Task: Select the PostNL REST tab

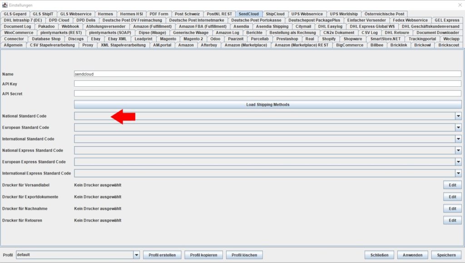Action: point(219,14)
